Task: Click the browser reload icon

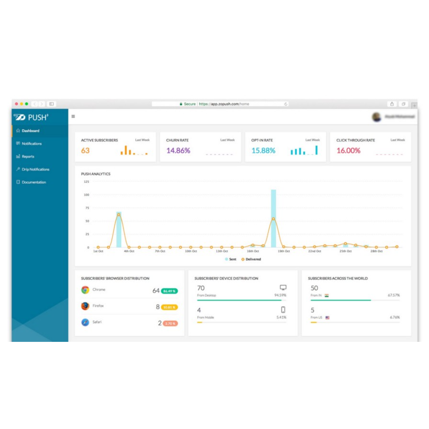Action: pyautogui.click(x=286, y=104)
